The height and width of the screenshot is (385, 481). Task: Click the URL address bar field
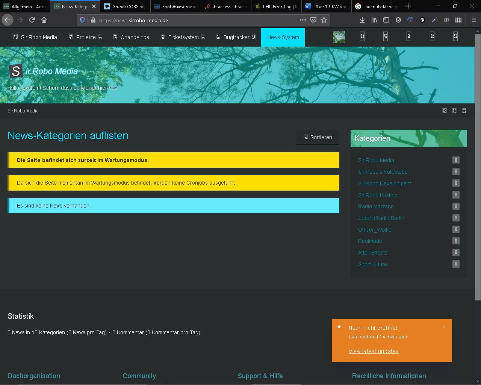pyautogui.click(x=195, y=20)
